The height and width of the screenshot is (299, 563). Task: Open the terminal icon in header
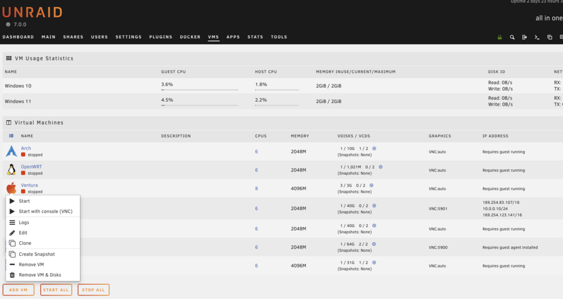tap(537, 37)
